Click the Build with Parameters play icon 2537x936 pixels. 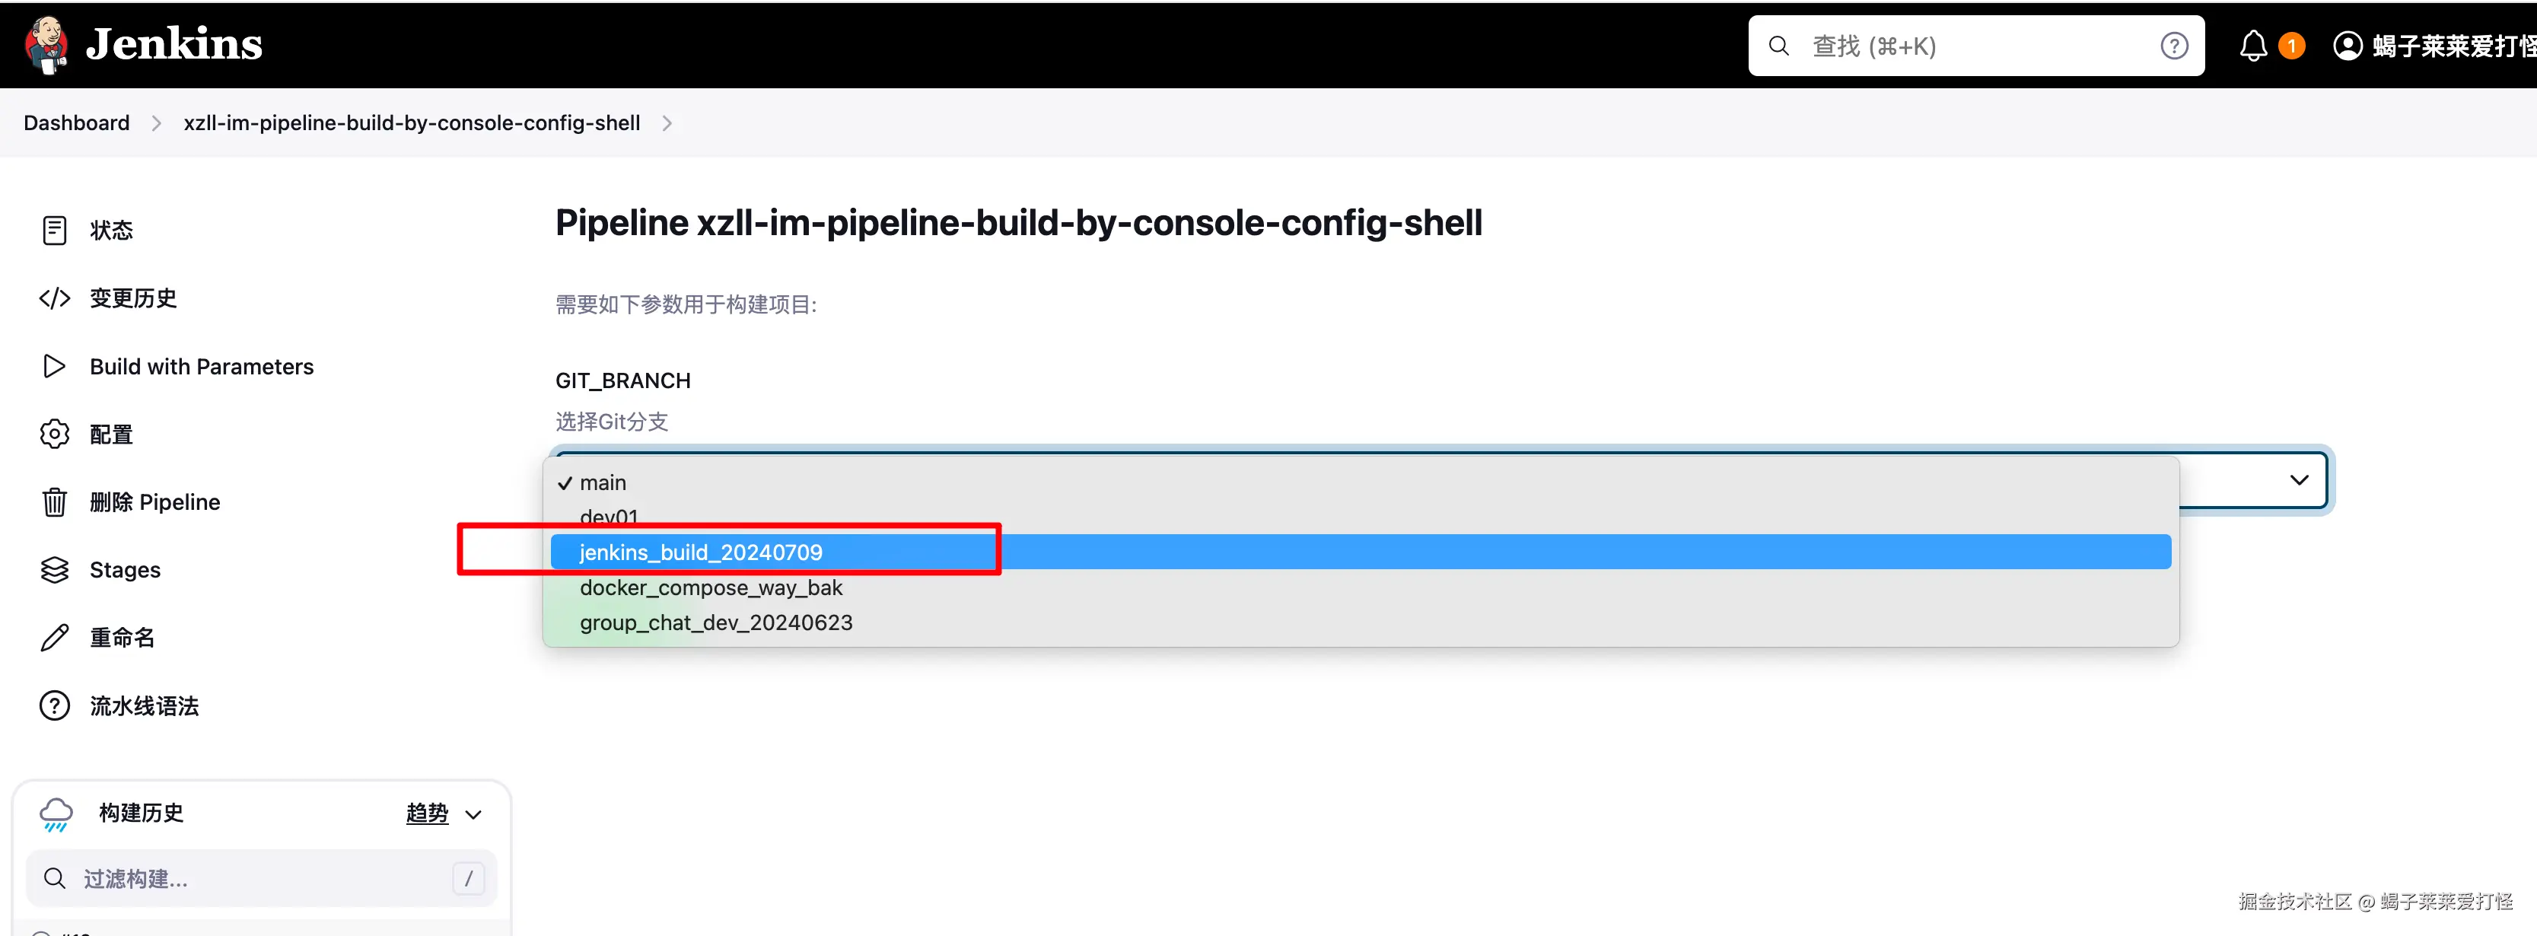[x=54, y=367]
